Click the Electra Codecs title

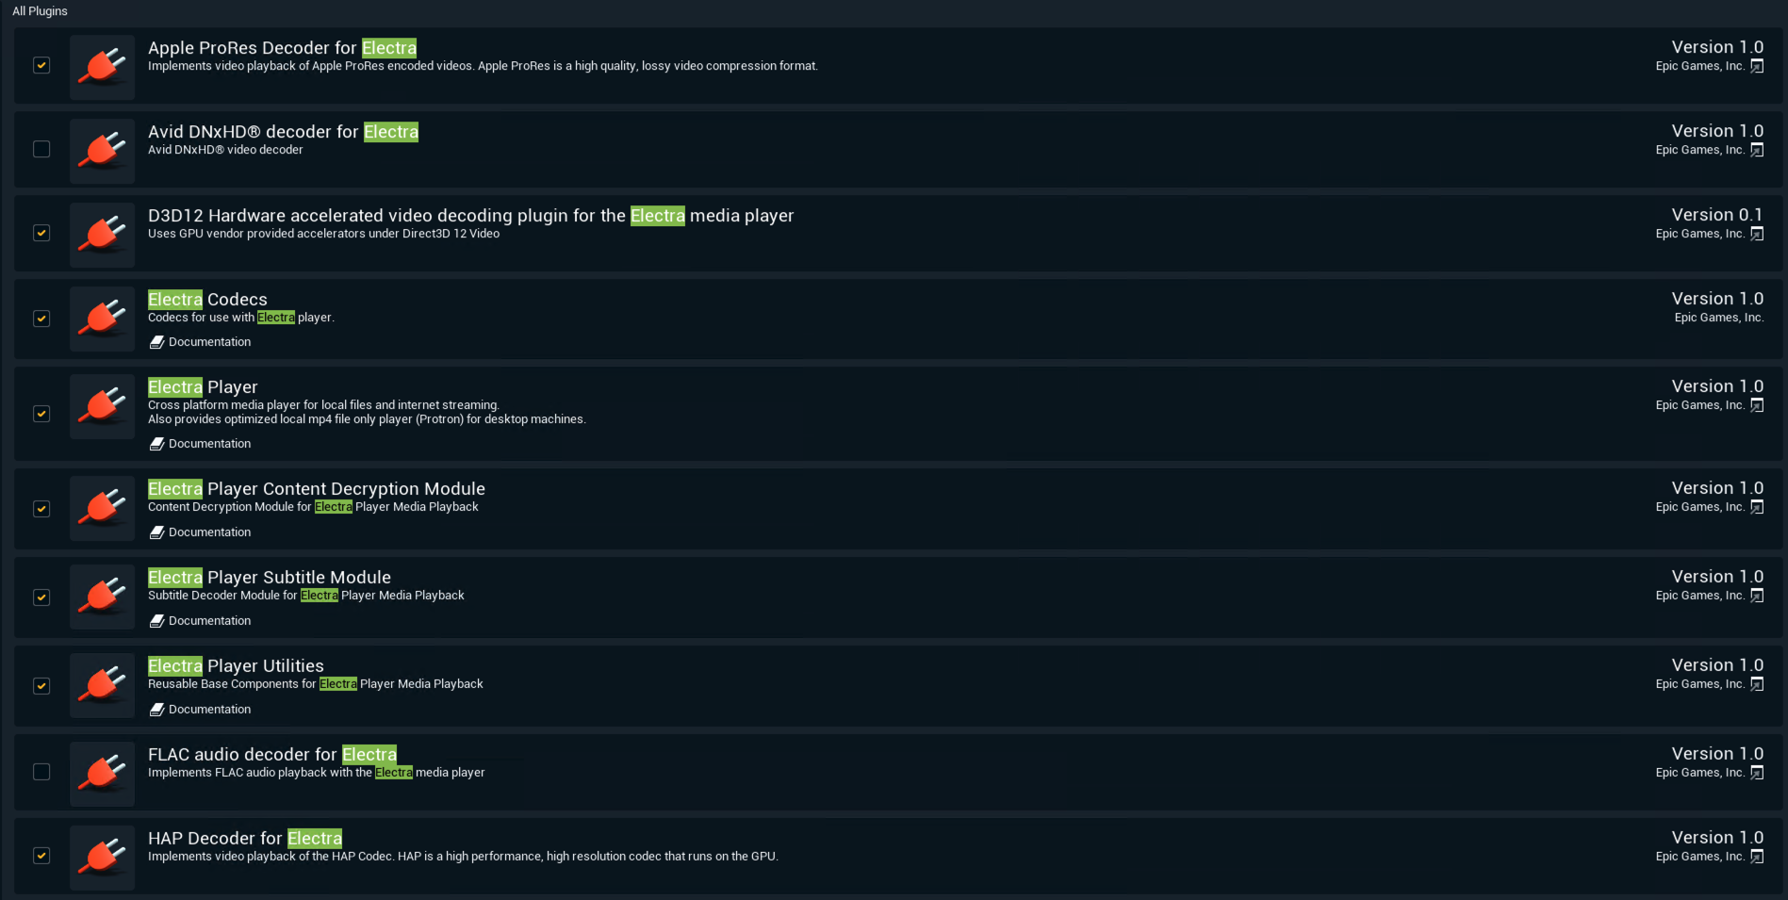point(207,300)
